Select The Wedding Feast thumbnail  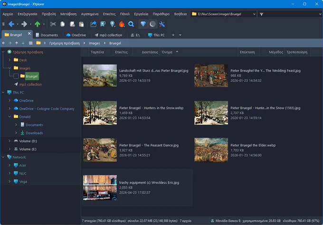click(x=211, y=75)
